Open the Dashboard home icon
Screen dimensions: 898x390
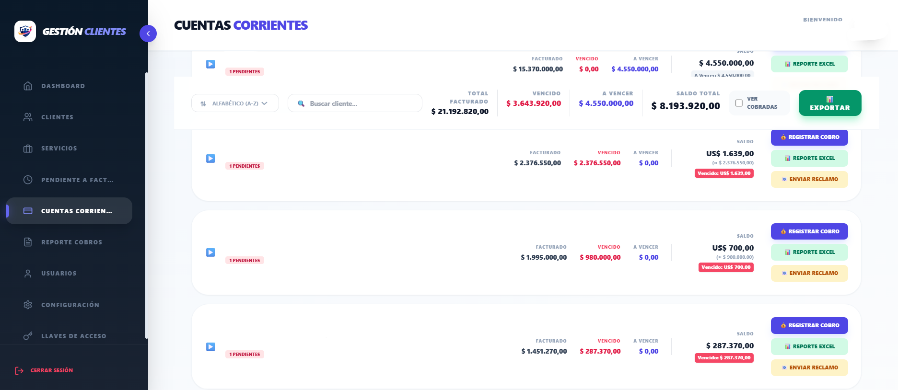click(x=28, y=86)
